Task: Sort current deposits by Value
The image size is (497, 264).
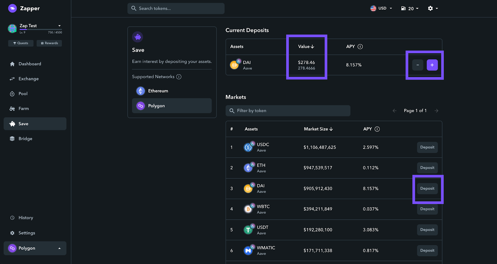Action: point(306,47)
